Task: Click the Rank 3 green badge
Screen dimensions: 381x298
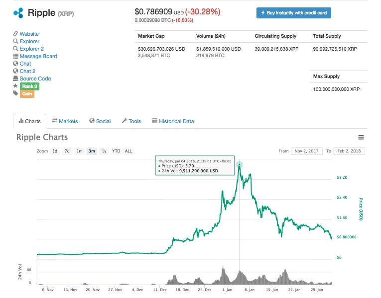Action: click(x=29, y=86)
